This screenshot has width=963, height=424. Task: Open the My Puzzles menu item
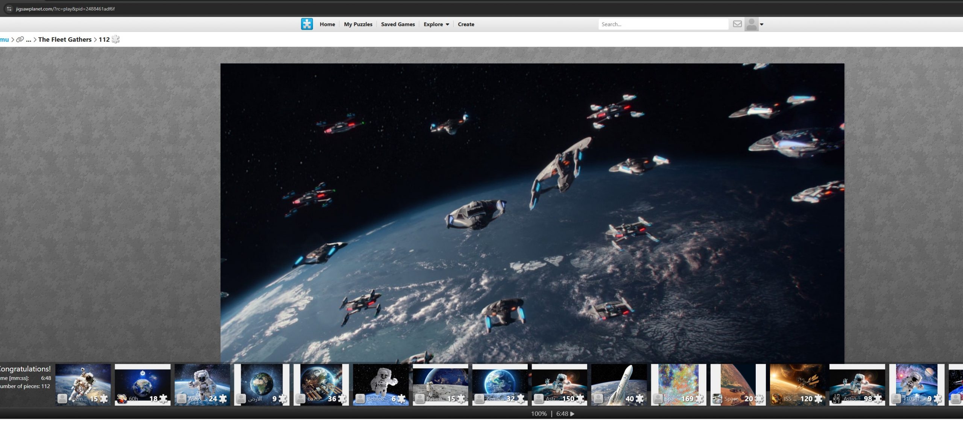tap(358, 24)
